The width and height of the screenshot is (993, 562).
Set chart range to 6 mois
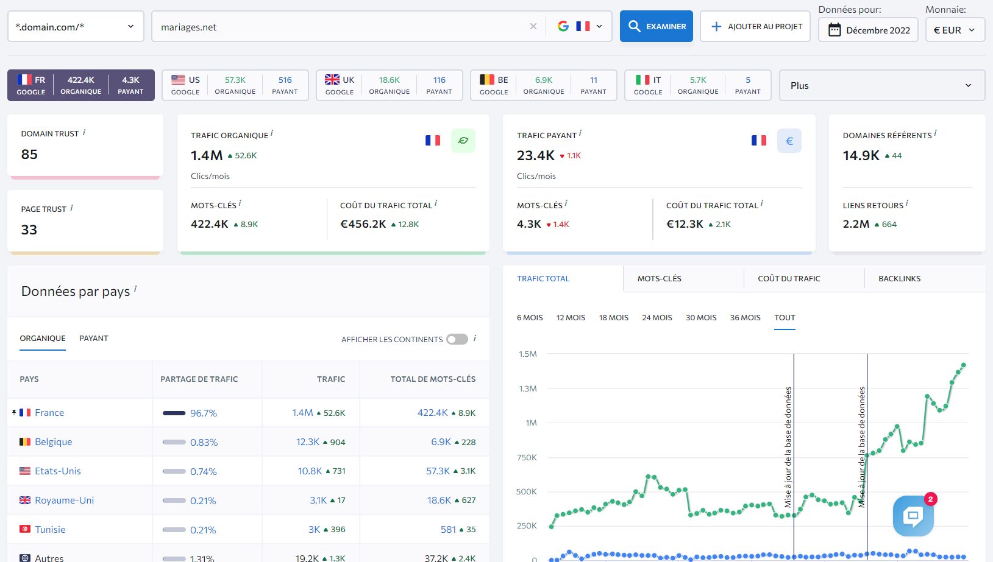click(x=530, y=318)
